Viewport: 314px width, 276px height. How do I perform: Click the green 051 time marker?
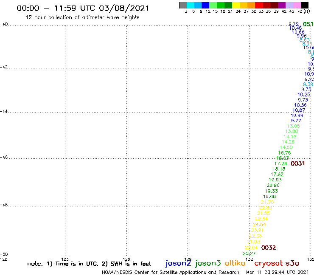click(x=308, y=25)
